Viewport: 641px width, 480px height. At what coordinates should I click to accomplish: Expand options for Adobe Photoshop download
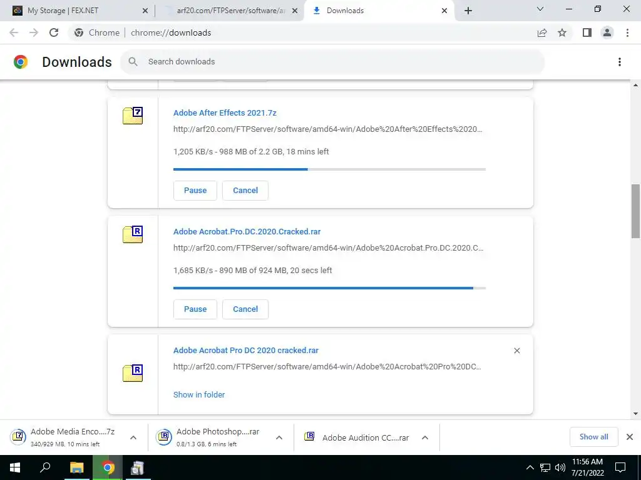279,437
